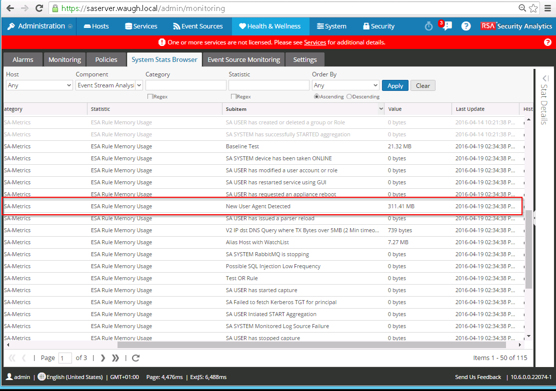Click the help question mark icon
Screen dimensions: 556x391
coord(466,26)
